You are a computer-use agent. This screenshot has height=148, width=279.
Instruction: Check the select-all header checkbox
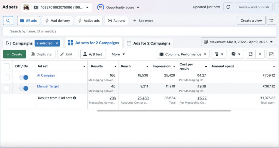pos(7,66)
